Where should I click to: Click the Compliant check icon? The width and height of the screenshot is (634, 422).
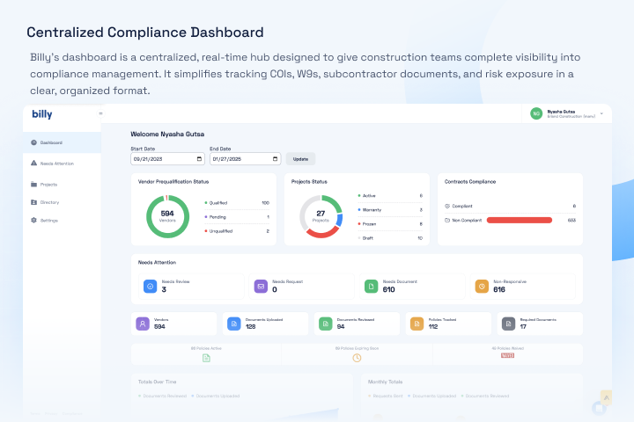447,206
